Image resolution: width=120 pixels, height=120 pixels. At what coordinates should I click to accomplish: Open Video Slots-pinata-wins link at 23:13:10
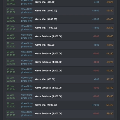point(27,114)
